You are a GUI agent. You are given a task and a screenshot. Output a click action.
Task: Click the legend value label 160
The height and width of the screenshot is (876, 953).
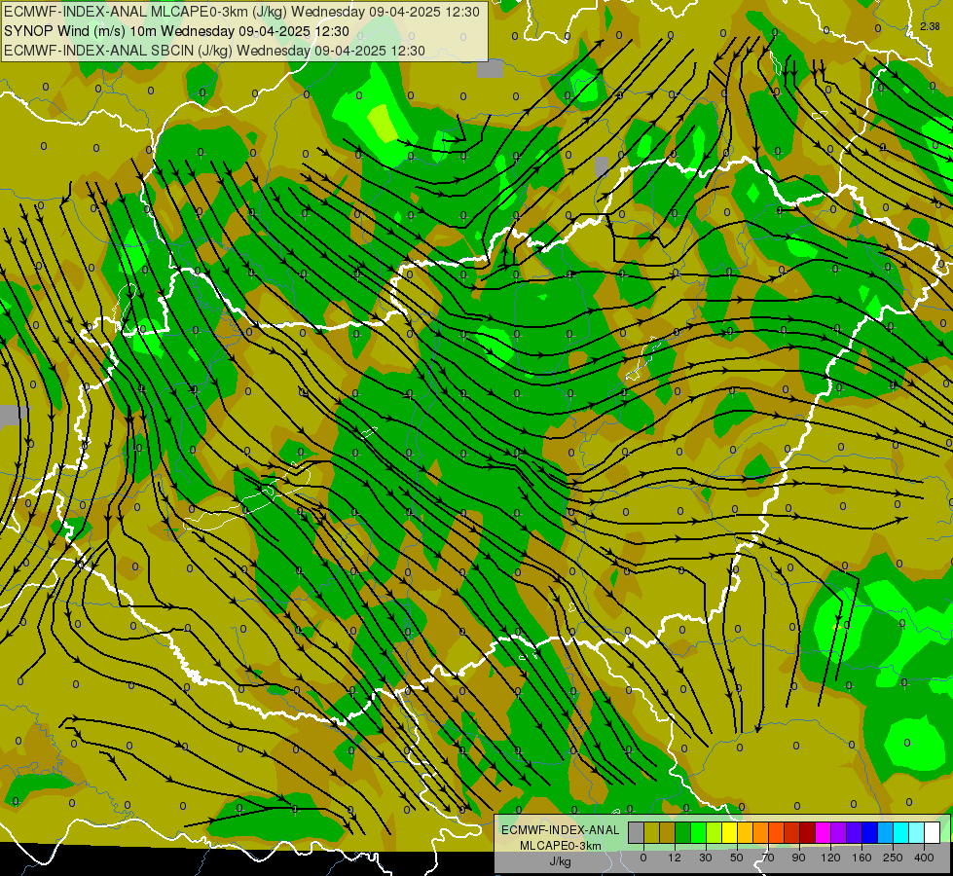click(x=861, y=858)
